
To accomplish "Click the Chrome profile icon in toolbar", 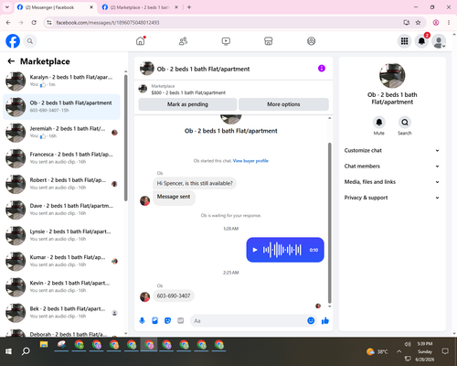I will 436,23.
